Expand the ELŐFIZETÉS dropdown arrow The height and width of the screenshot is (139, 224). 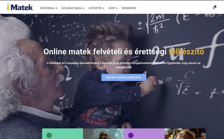tap(103, 8)
